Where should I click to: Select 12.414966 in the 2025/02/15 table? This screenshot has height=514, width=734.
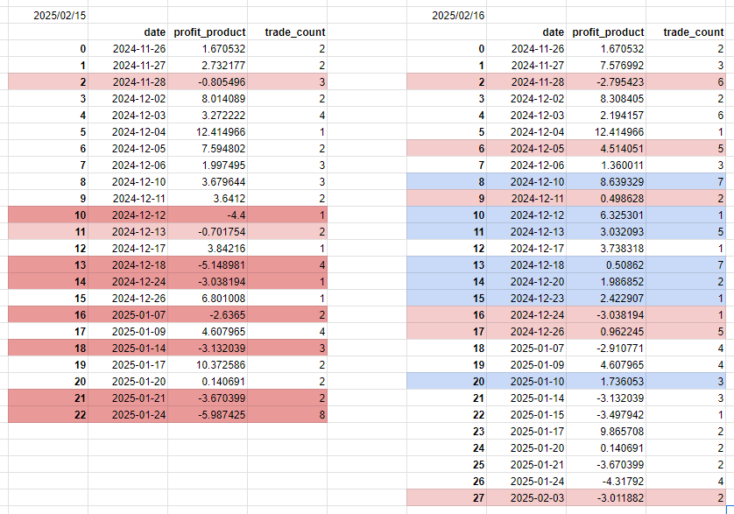(x=208, y=132)
